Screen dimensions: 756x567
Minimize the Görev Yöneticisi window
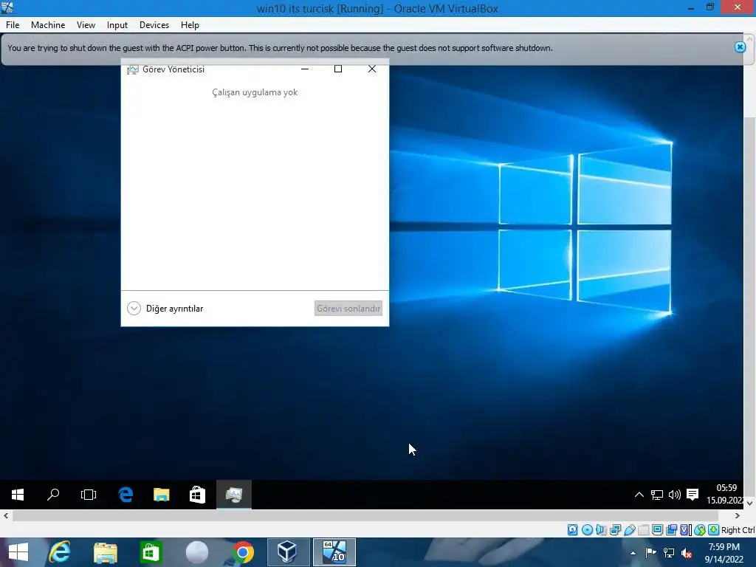click(305, 69)
